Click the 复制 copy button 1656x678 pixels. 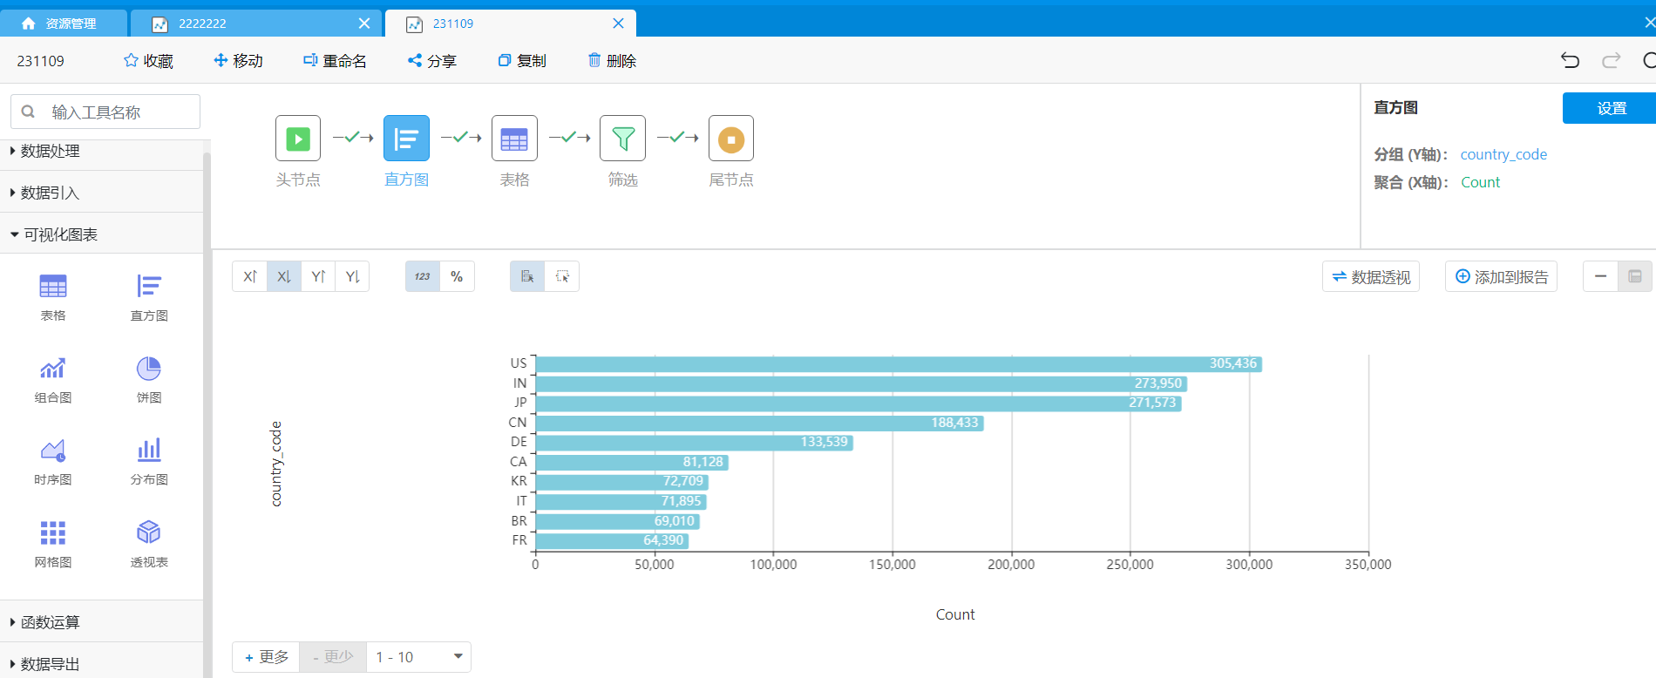point(522,60)
